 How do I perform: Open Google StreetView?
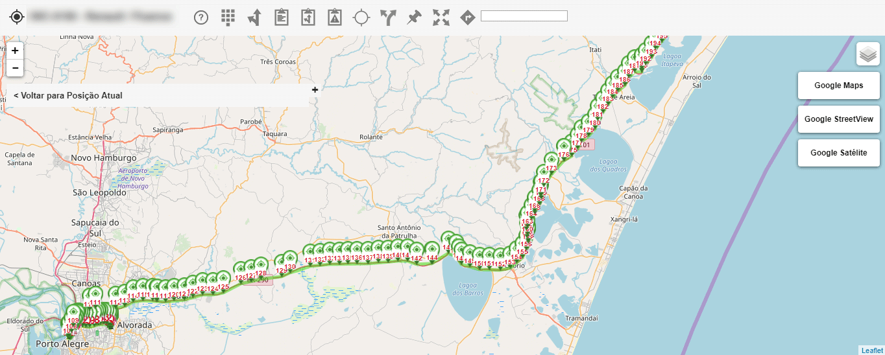(838, 119)
